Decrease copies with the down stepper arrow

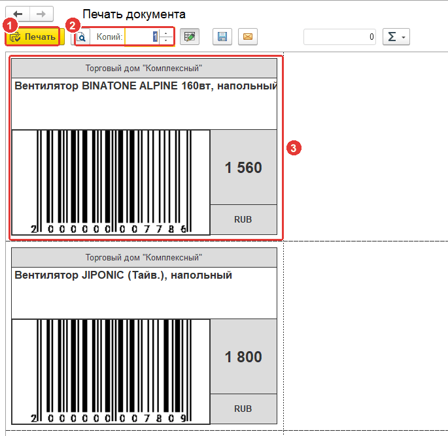point(166,40)
